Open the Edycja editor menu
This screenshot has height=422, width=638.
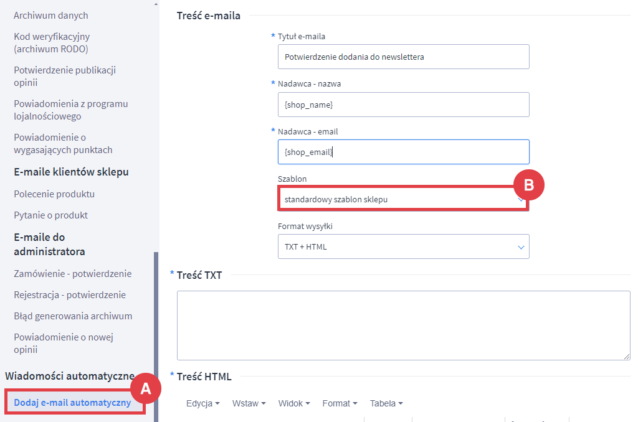pyautogui.click(x=202, y=403)
